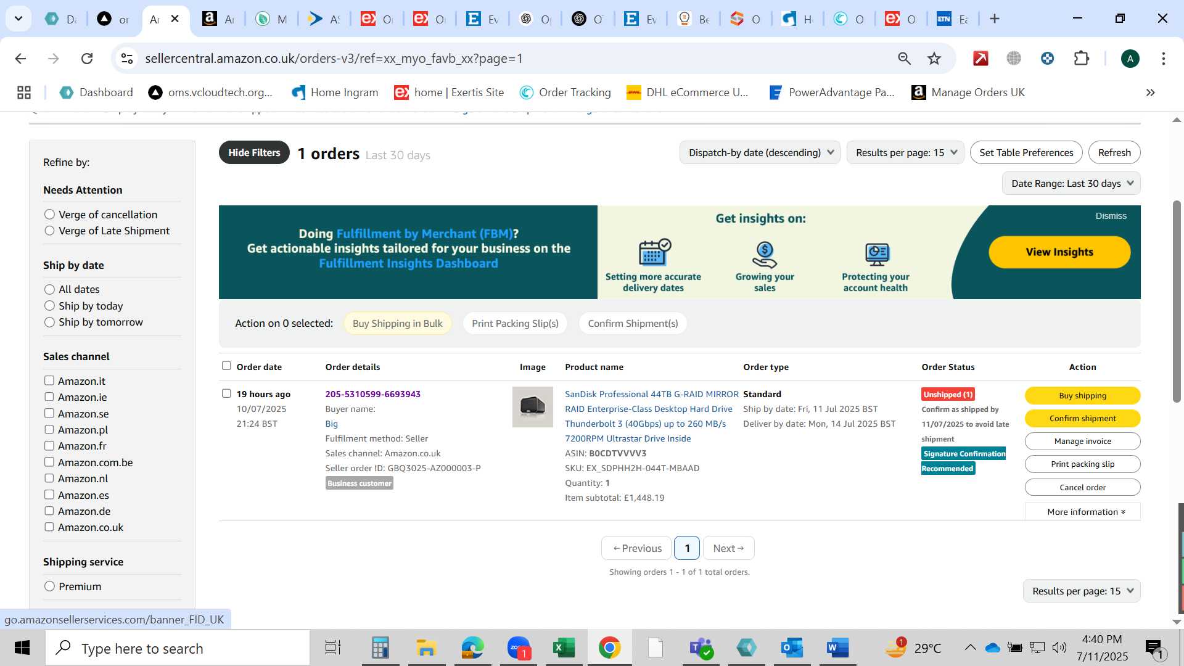Click the browser back arrow
Screen dimensions: 1184x666
point(20,59)
